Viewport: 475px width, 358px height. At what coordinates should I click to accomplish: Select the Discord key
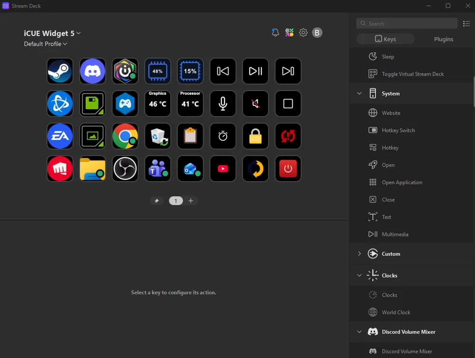coord(93,71)
